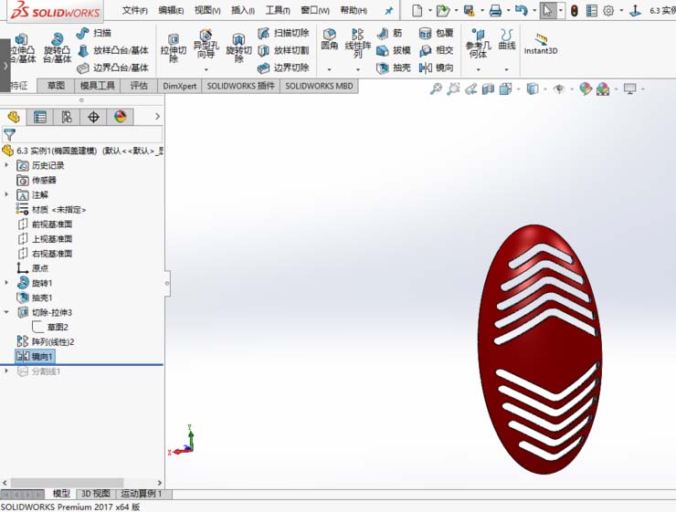
Task: Click the 扫描 sweep feature icon
Action: (x=94, y=33)
